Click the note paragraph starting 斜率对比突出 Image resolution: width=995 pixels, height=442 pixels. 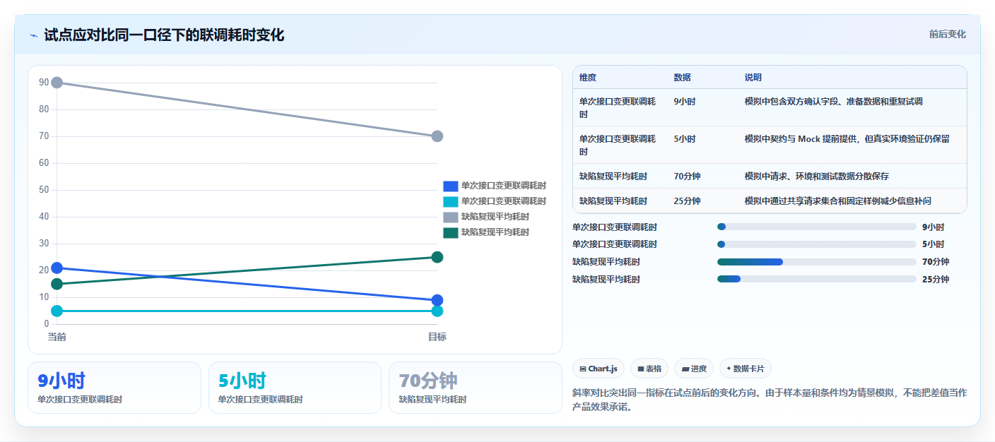pos(770,400)
